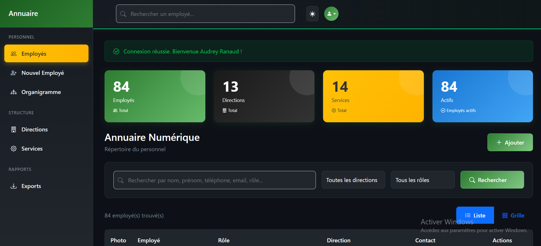The width and height of the screenshot is (541, 246).
Task: Click the add-person icon beside Nouvel Employé
Action: [14, 73]
